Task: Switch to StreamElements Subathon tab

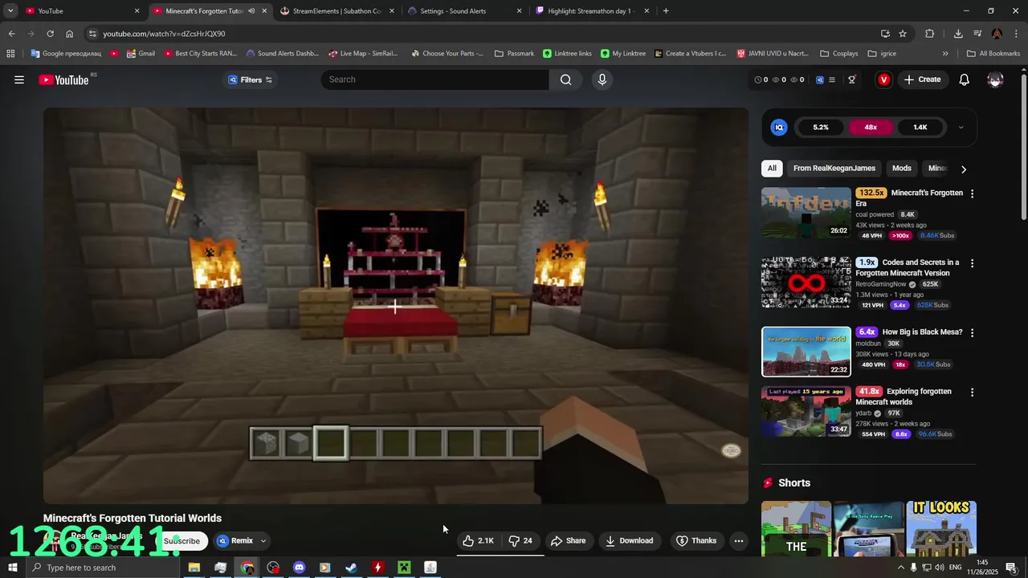Action: (x=338, y=11)
